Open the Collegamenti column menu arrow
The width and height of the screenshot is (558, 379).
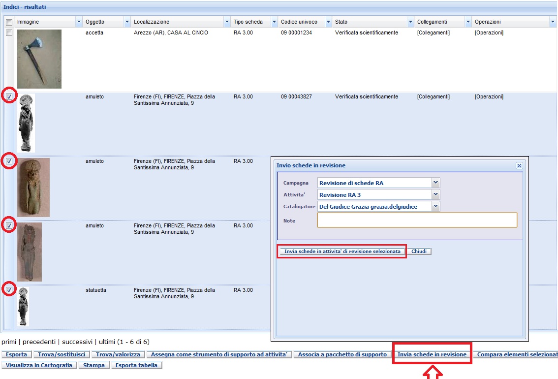coord(468,22)
